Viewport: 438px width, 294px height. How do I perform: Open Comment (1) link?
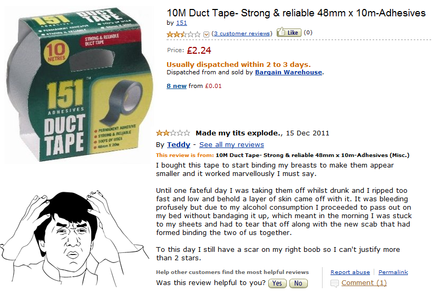(364, 283)
